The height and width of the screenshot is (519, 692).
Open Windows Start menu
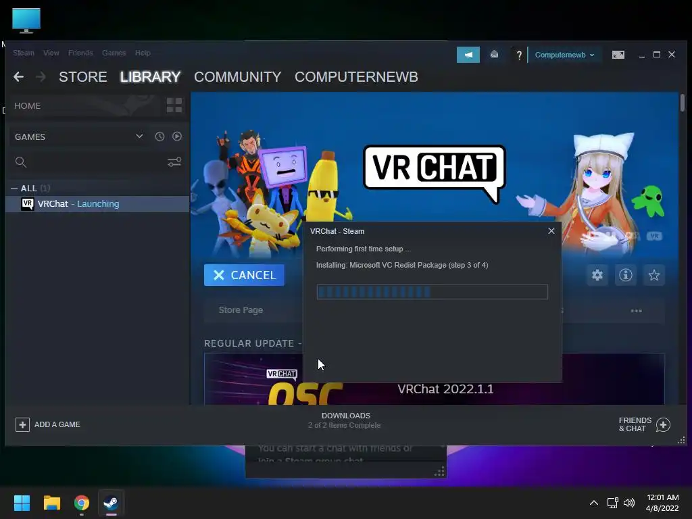pyautogui.click(x=22, y=503)
